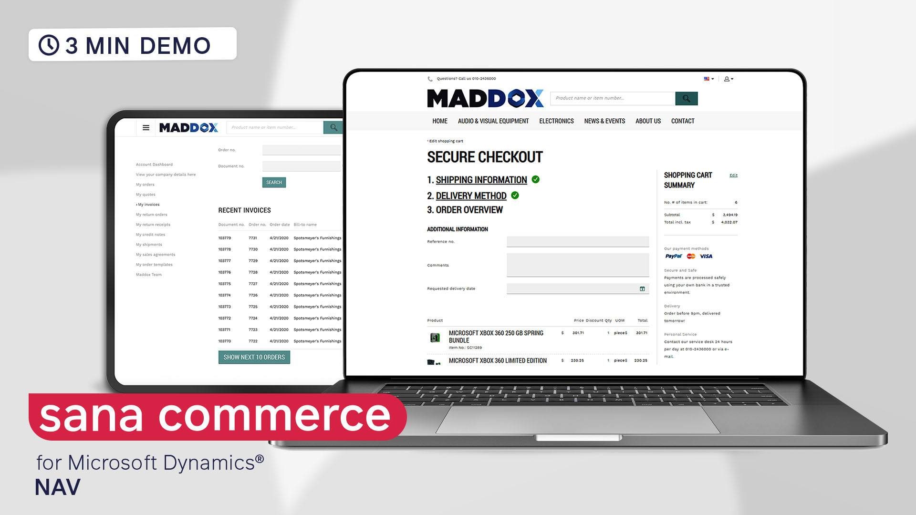This screenshot has width=916, height=515.
Task: Click the search magnifier icon on laptop
Action: point(686,98)
